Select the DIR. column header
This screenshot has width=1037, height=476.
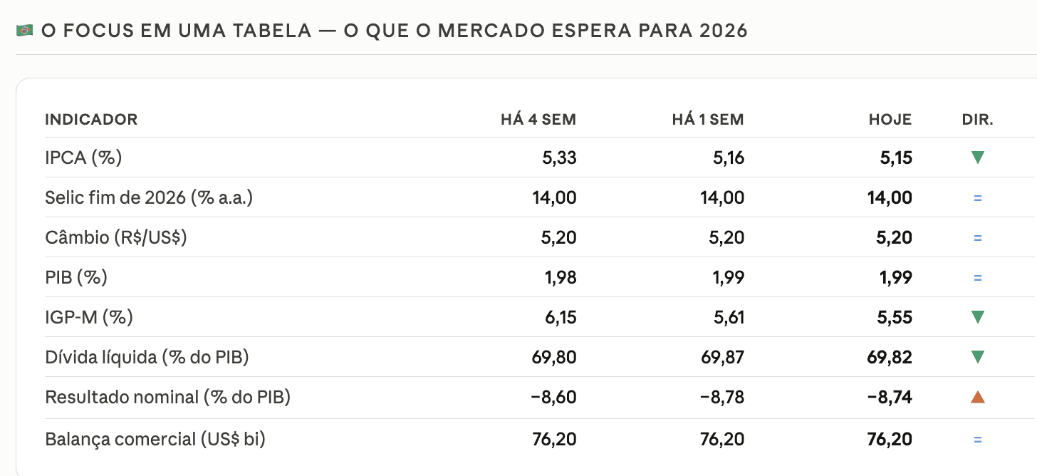pyautogui.click(x=977, y=120)
